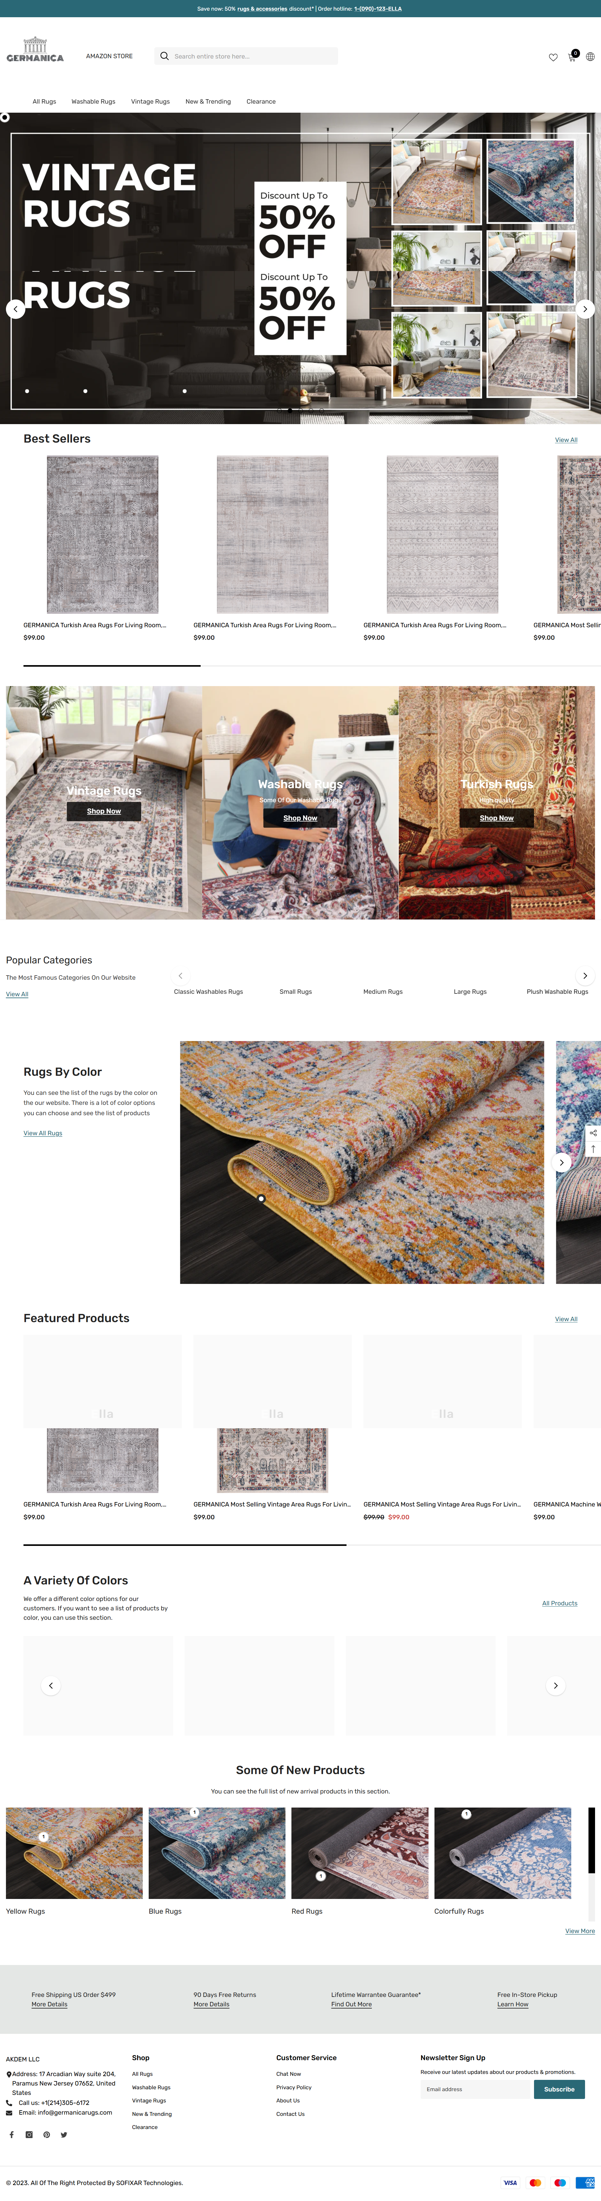Open View All link for Best Sellers
Image resolution: width=601 pixels, height=2201 pixels.
point(566,440)
